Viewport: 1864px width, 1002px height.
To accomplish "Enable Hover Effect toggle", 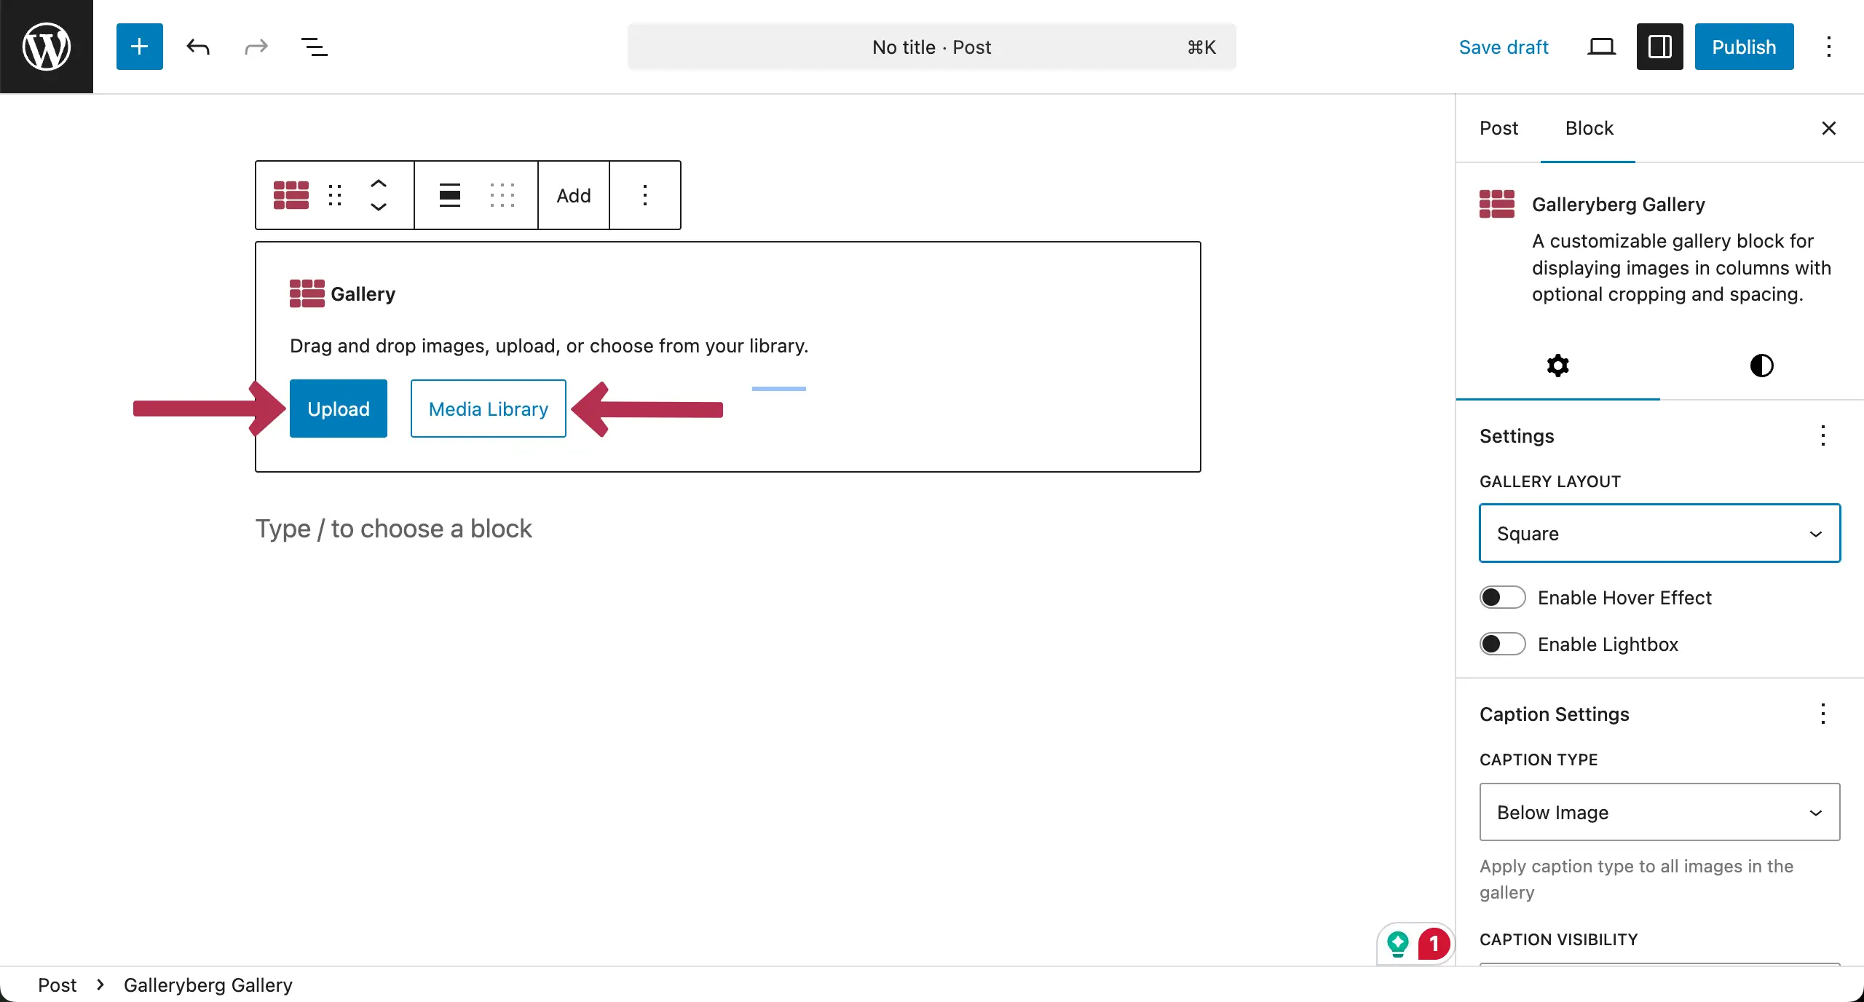I will [1502, 598].
